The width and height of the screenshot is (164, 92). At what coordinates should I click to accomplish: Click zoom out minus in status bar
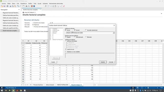point(145,88)
